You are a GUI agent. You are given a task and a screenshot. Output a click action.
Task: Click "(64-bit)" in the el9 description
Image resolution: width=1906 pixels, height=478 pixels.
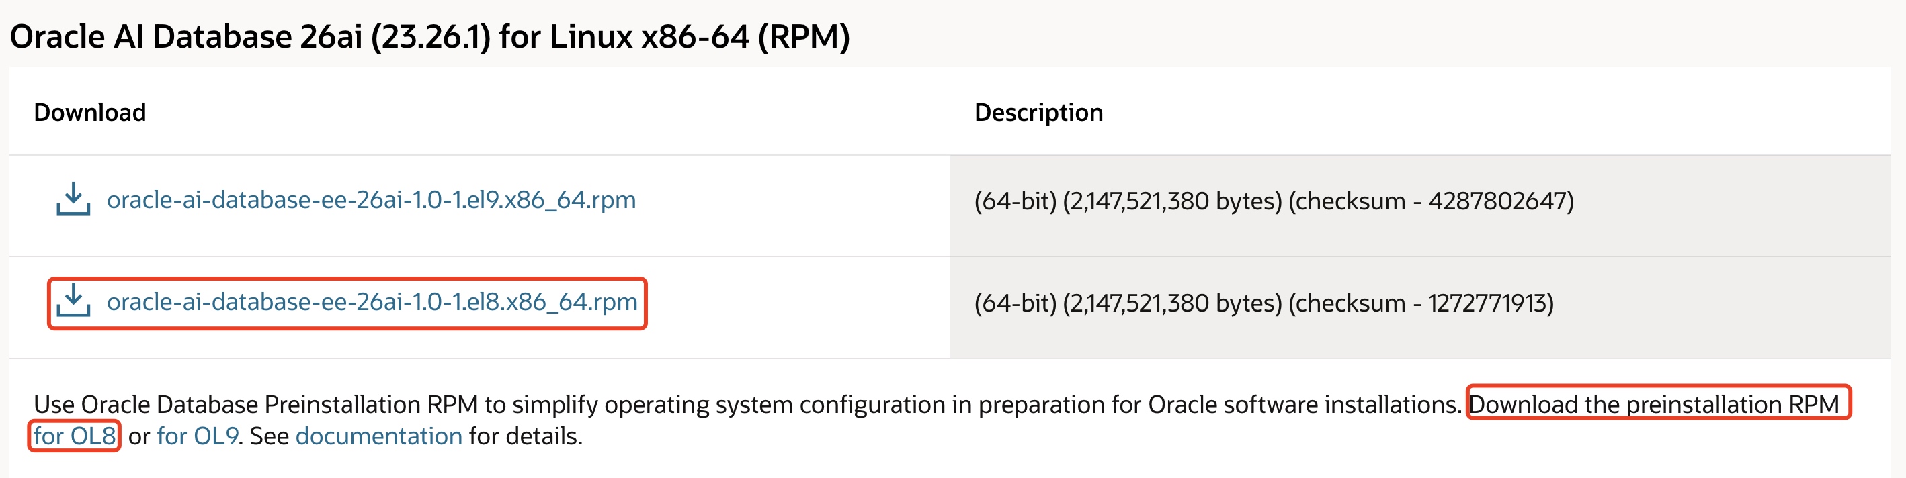(1014, 201)
